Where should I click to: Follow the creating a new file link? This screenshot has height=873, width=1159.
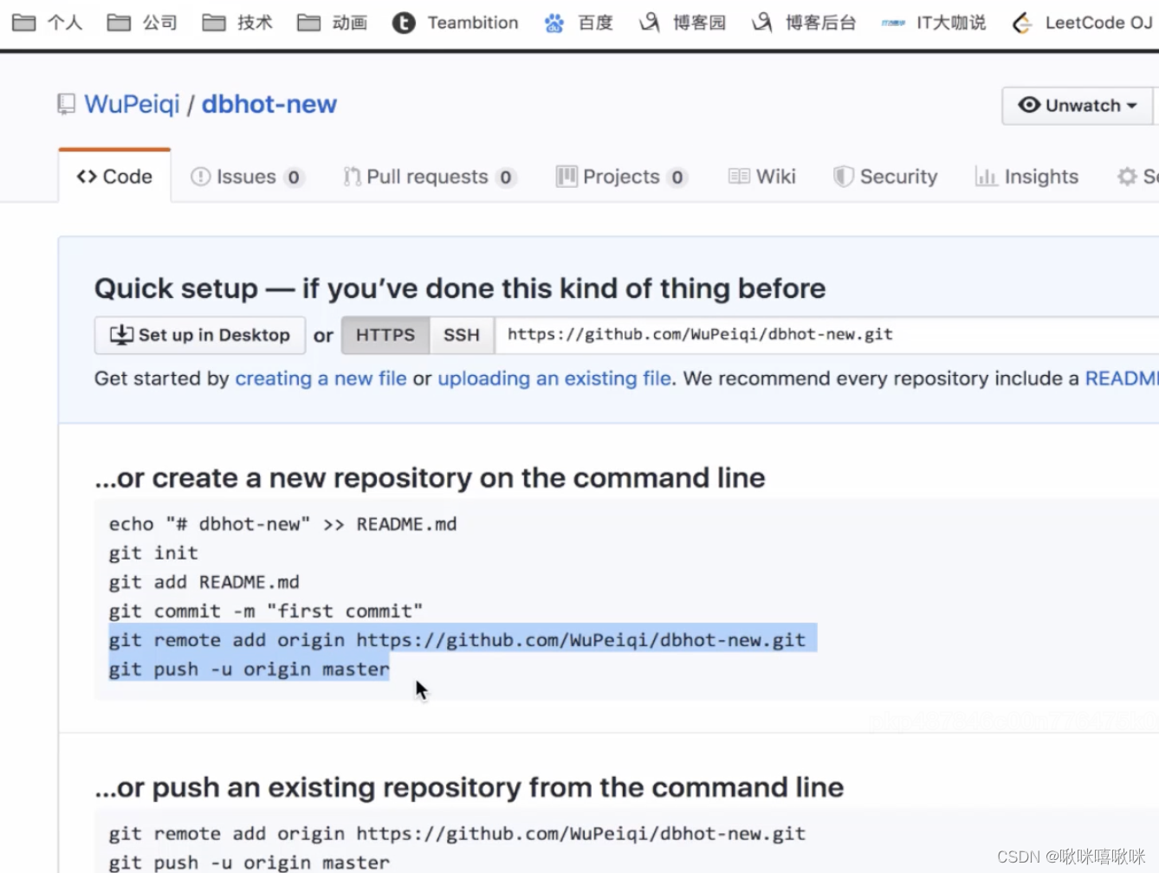[321, 378]
